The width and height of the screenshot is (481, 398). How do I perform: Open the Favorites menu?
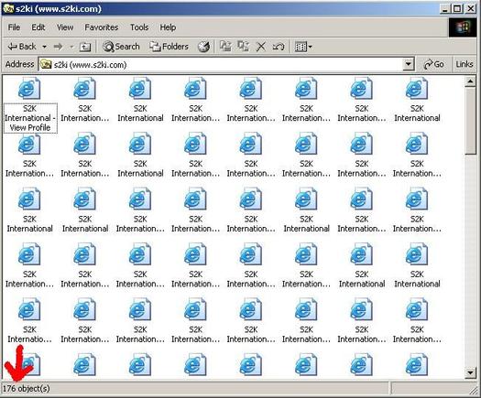pyautogui.click(x=102, y=27)
